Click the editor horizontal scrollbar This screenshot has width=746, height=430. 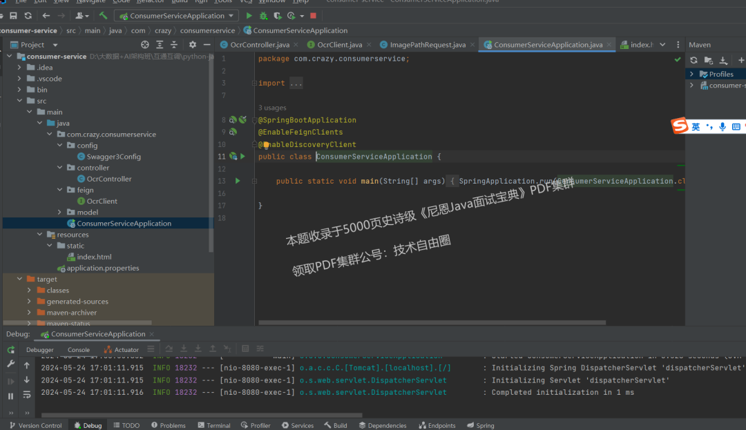coord(432,322)
